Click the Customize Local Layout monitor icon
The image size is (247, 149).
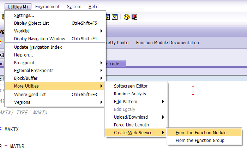[x=134, y=17]
